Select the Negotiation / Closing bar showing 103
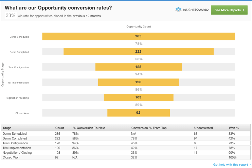The image size is (252, 168). pyautogui.click(x=139, y=97)
